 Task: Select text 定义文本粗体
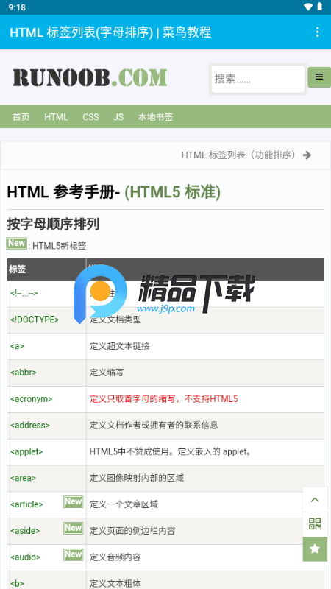point(115,583)
